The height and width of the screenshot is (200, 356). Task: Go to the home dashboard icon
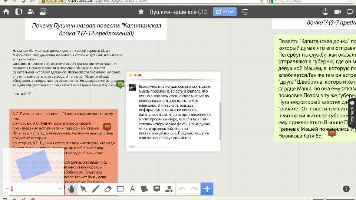point(6,11)
